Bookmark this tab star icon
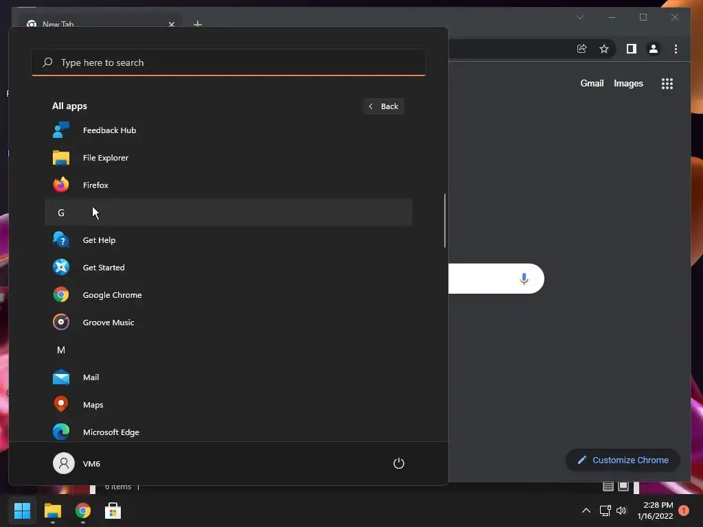 [x=604, y=49]
